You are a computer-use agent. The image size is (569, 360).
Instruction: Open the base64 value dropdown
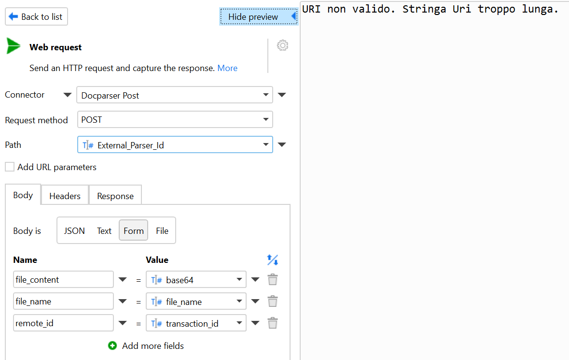tap(196, 279)
